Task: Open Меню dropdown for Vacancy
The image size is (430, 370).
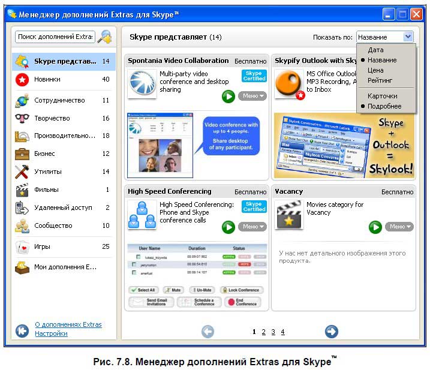Action: click(x=399, y=227)
